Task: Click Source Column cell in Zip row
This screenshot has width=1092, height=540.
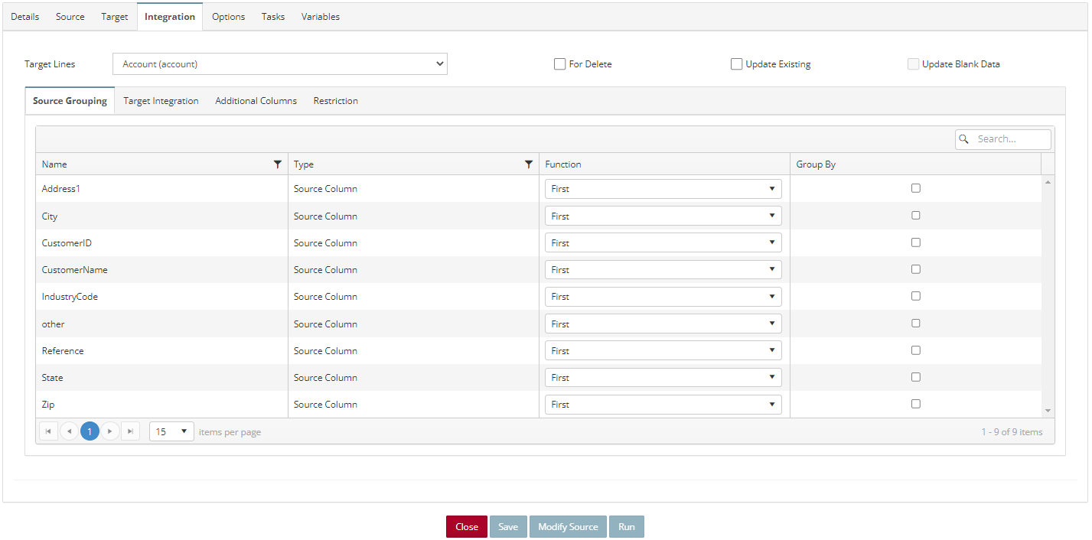Action: 413,405
